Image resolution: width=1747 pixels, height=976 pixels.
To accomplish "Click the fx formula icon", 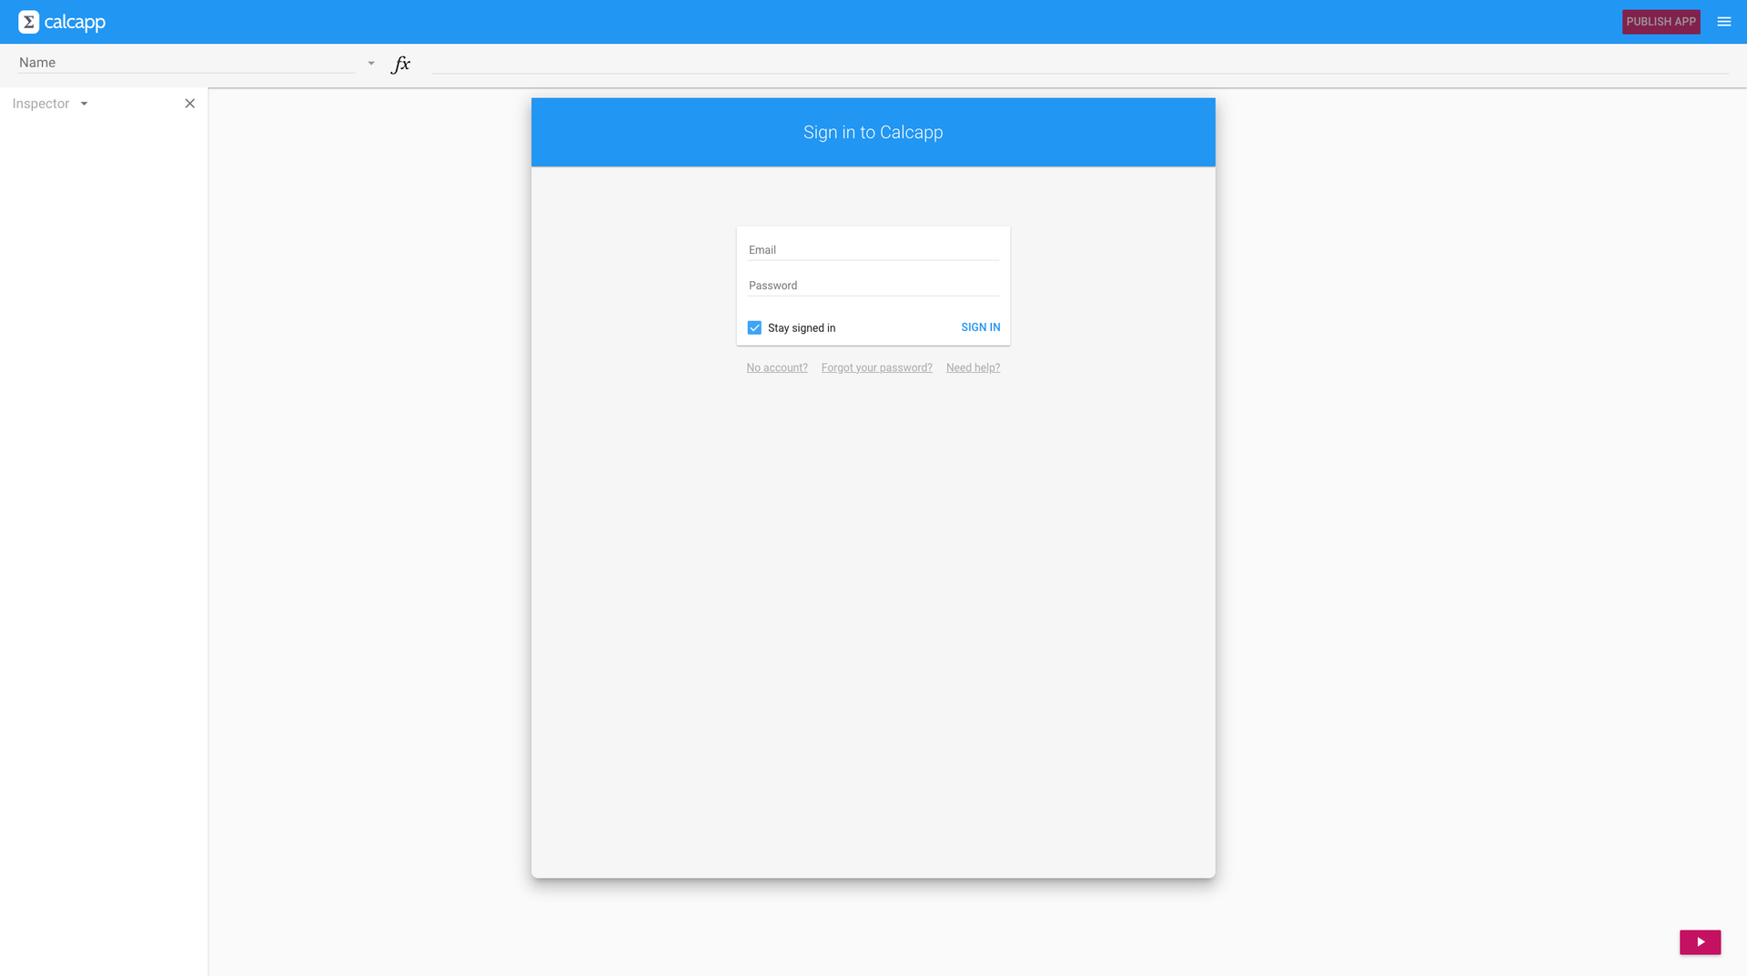I will 400,64.
